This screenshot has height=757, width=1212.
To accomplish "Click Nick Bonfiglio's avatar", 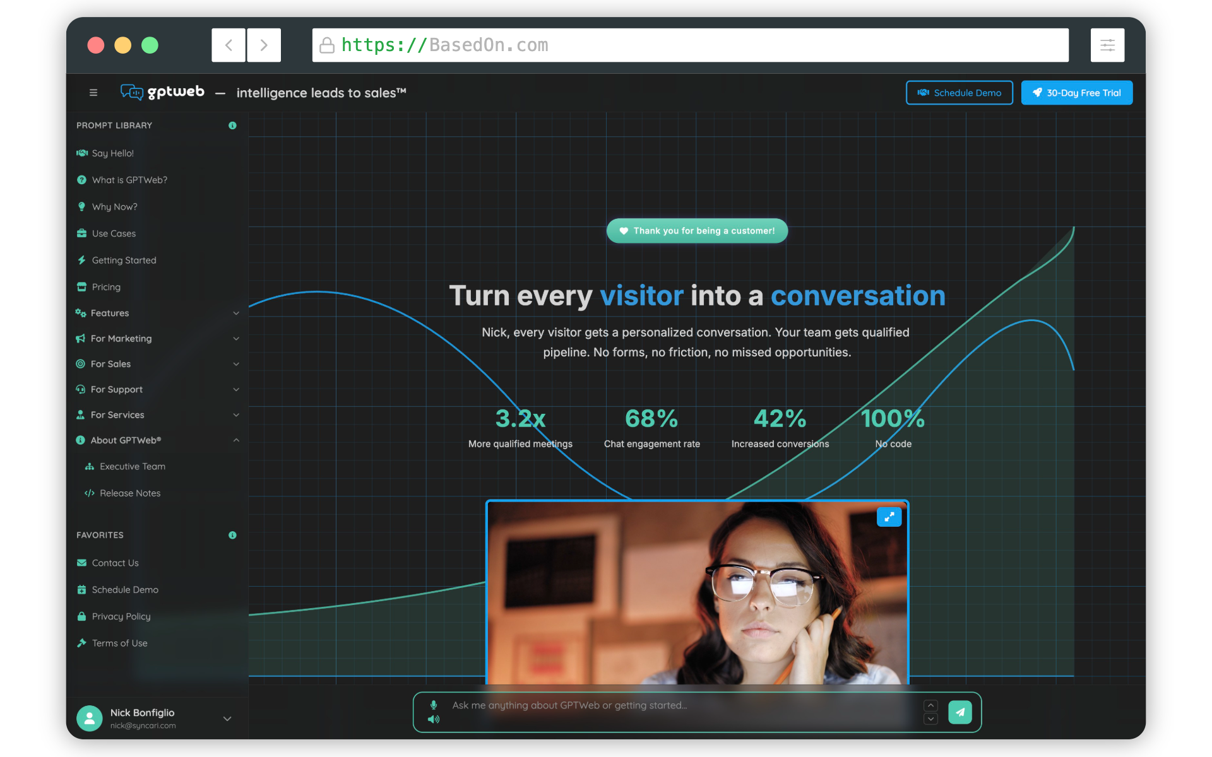I will (x=90, y=718).
